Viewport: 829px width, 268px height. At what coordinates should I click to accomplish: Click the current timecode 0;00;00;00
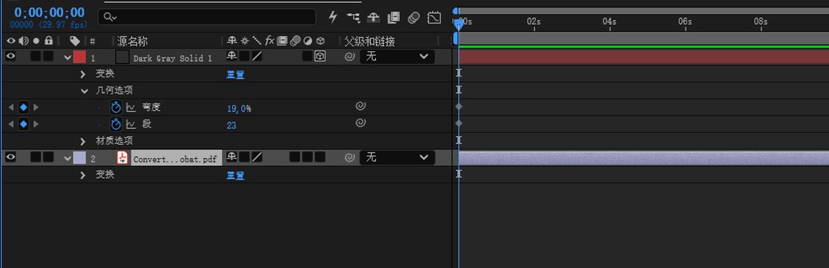tap(49, 12)
